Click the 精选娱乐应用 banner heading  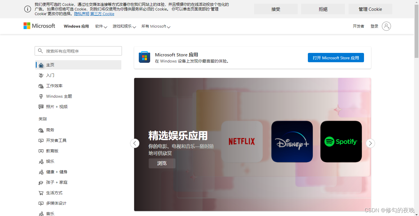(x=178, y=136)
